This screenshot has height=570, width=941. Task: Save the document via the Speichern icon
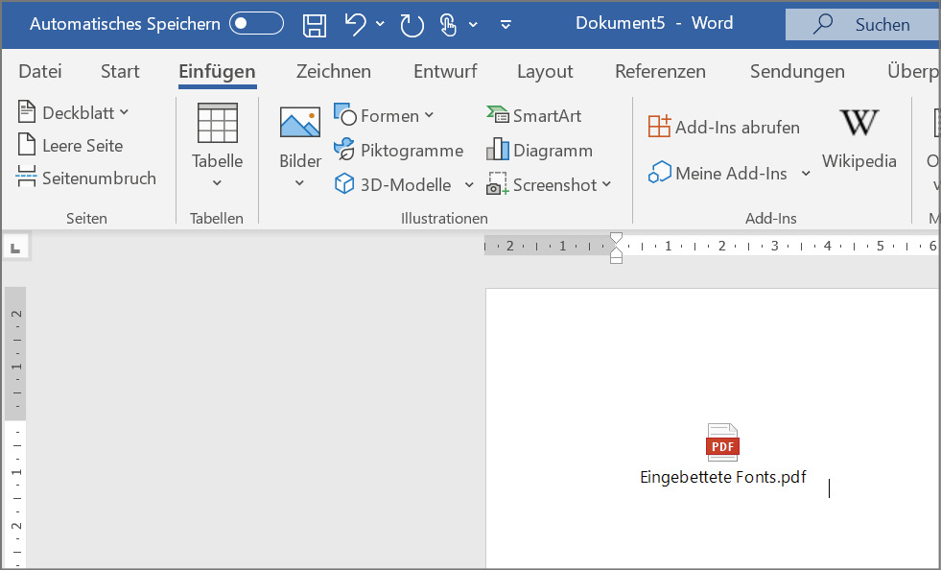[x=314, y=25]
